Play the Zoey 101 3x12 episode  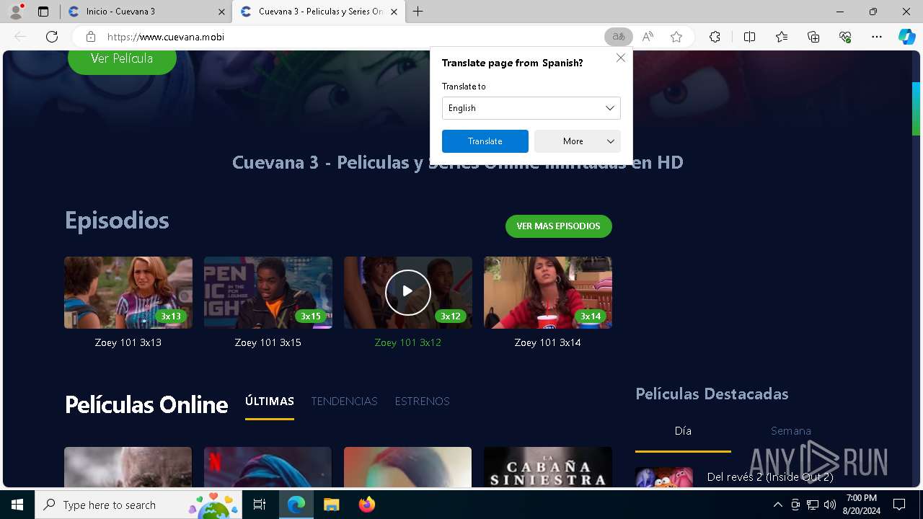(408, 293)
